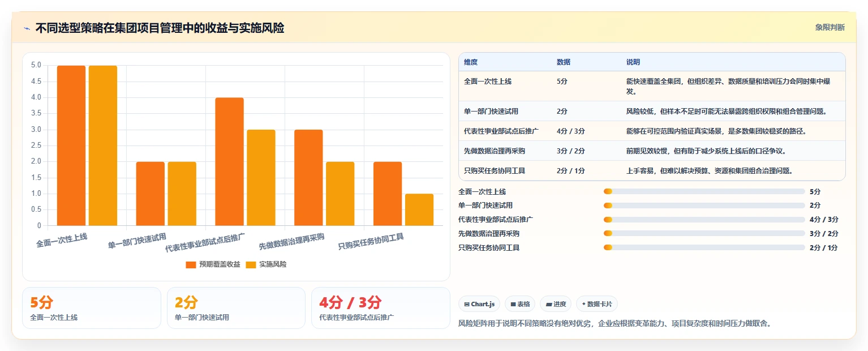The width and height of the screenshot is (868, 351).
Task: Click the 单一部门快速试用 chart axis label
Action: tap(137, 241)
